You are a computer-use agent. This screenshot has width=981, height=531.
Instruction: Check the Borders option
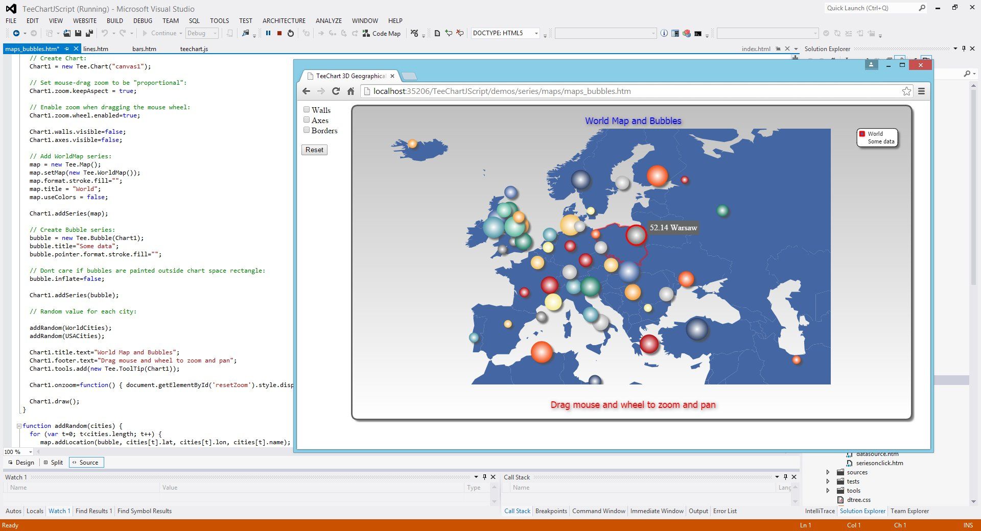click(307, 130)
